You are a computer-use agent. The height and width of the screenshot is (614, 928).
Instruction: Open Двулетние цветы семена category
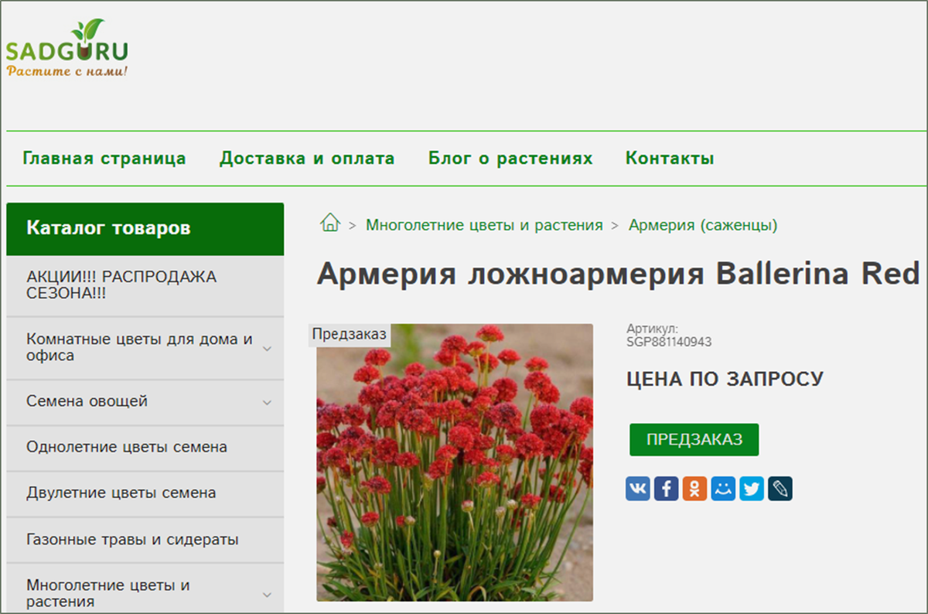coord(145,493)
